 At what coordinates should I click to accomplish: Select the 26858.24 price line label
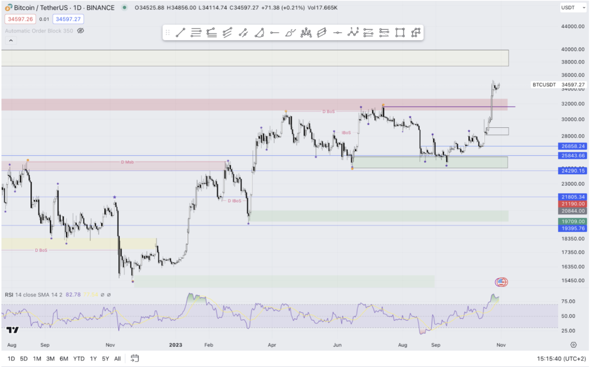tap(573, 146)
